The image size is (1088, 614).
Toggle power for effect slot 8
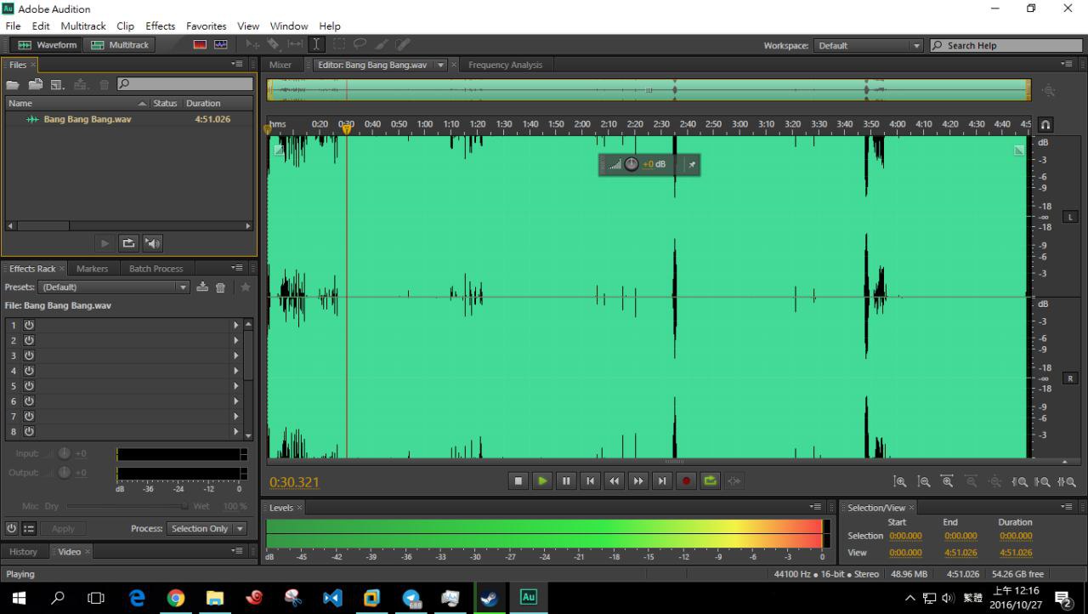tap(29, 432)
